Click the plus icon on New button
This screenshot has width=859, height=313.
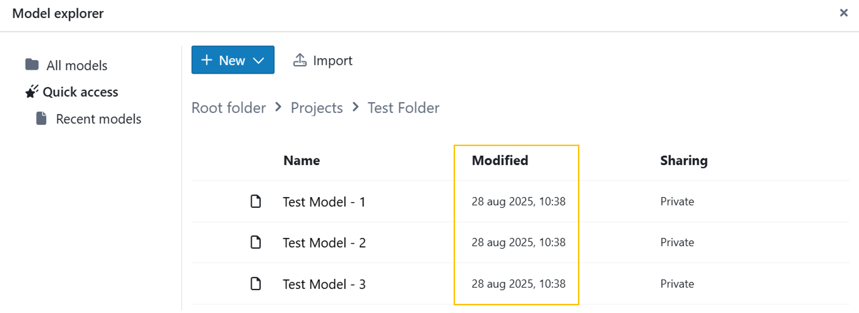pos(207,60)
